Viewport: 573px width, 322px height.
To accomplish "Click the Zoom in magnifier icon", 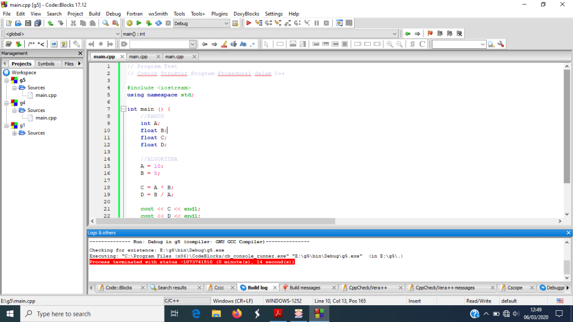I will [x=390, y=44].
